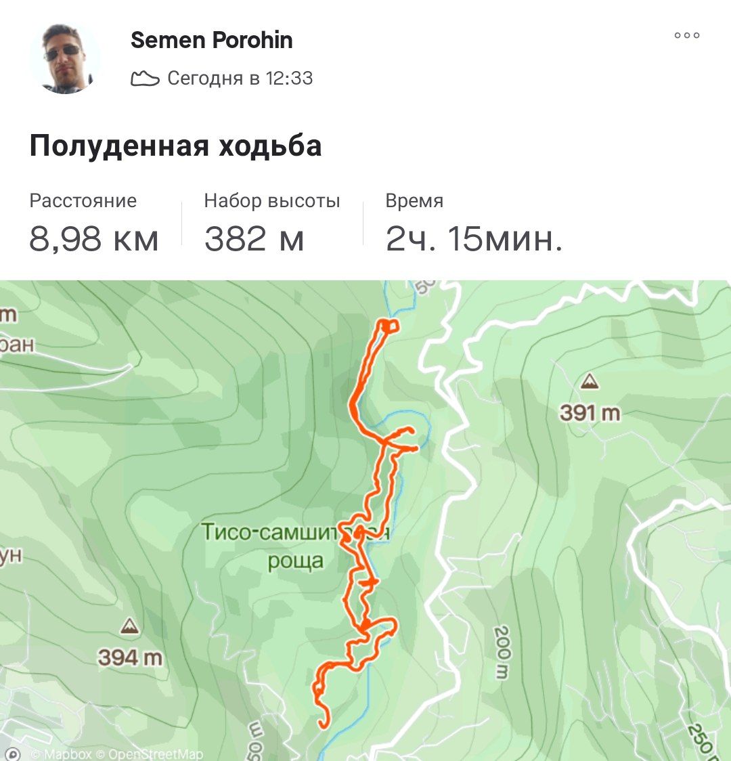This screenshot has height=761, width=731.
Task: Click the Тисо-самшитовая роща map label
Action: pyautogui.click(x=295, y=546)
